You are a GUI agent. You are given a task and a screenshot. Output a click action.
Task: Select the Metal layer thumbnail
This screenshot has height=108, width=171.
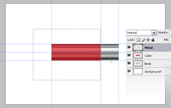click(x=138, y=48)
